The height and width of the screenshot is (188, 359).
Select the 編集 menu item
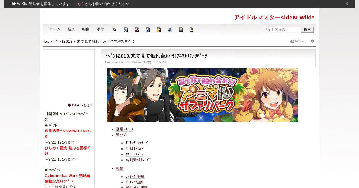(86, 29)
